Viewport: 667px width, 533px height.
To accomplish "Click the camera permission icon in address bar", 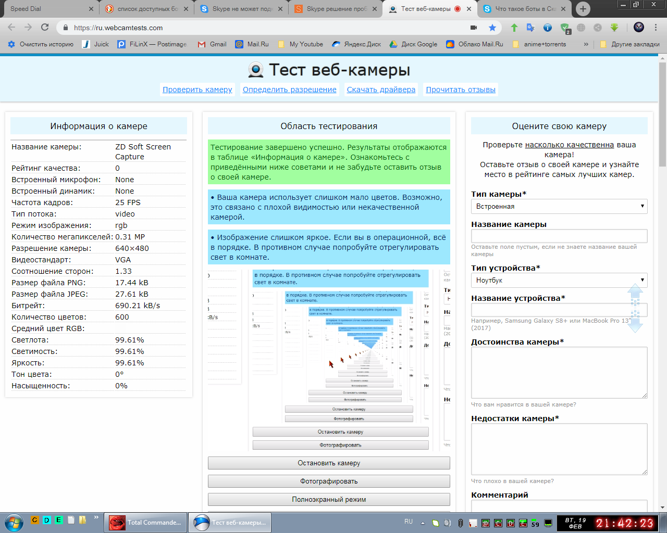I will [x=474, y=28].
